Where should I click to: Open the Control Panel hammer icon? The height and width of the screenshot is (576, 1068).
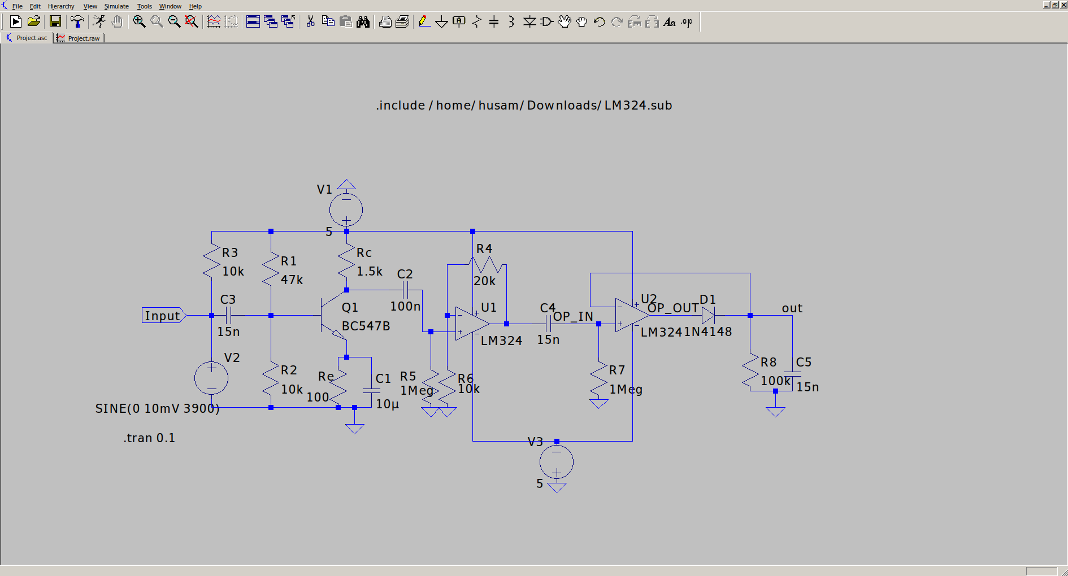coord(77,21)
